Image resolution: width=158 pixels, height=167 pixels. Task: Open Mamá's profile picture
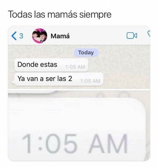40,36
